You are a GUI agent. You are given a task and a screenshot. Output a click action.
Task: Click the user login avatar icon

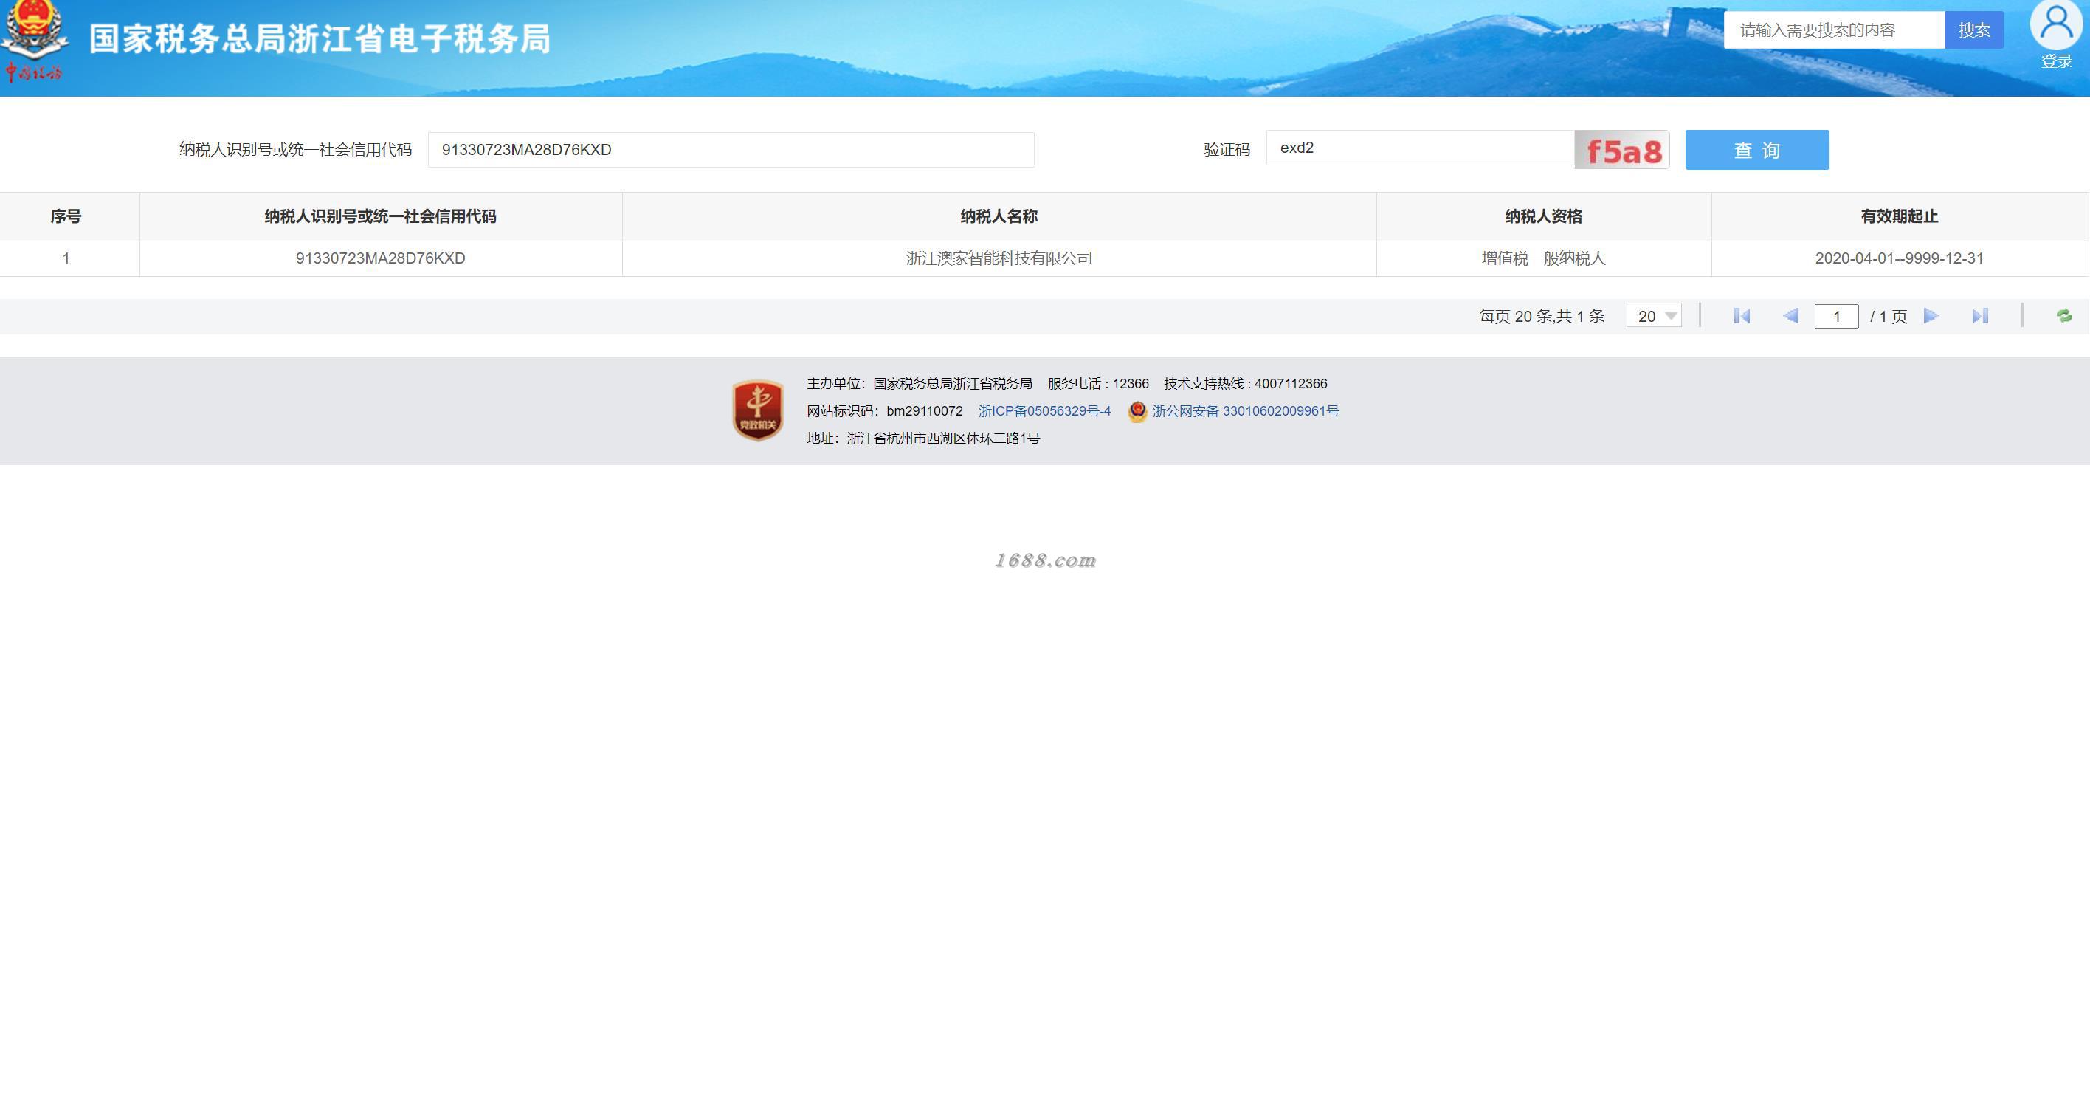click(x=2056, y=24)
